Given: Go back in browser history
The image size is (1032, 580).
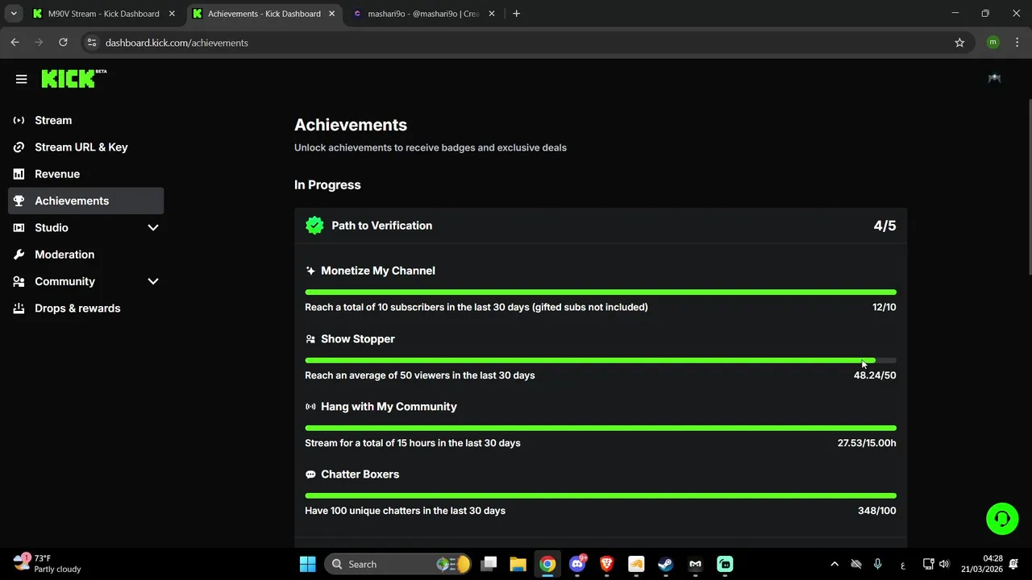Looking at the screenshot, I should pos(15,43).
